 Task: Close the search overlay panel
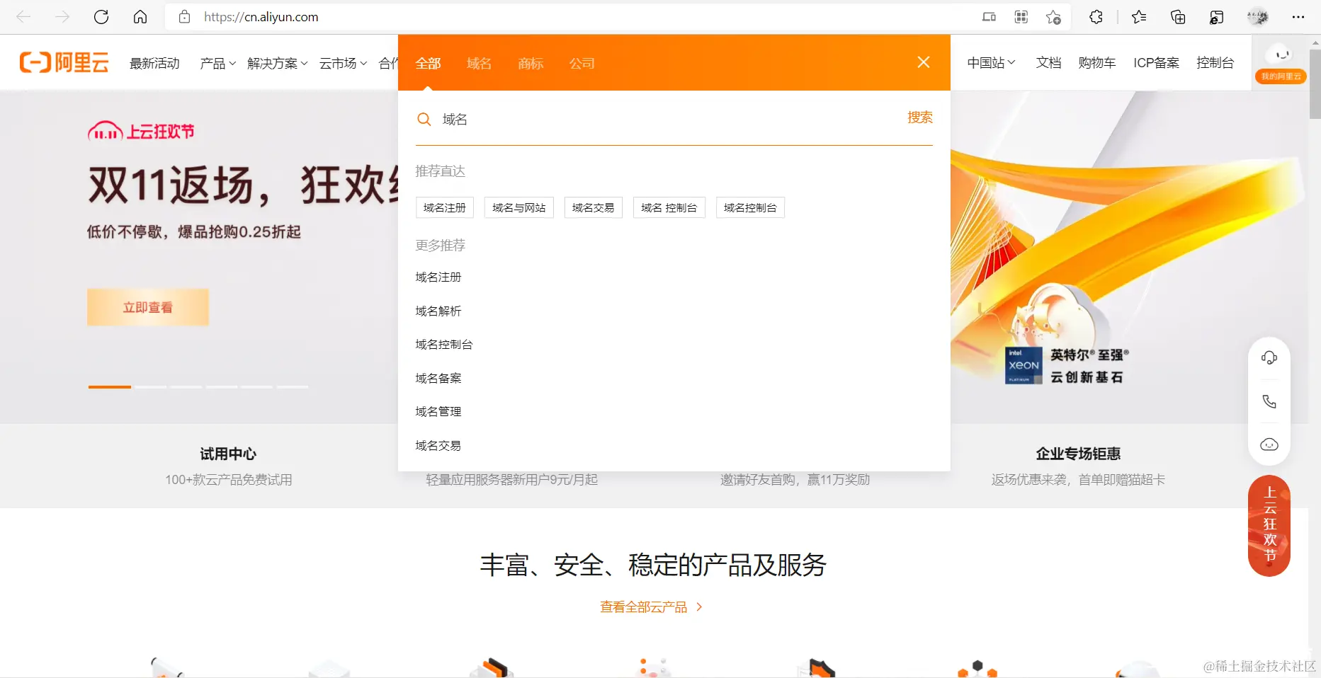click(923, 62)
